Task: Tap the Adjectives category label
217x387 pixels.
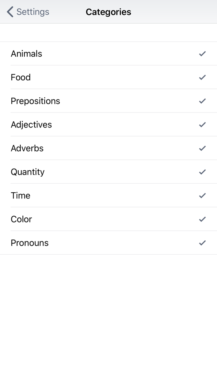Action: (x=31, y=125)
